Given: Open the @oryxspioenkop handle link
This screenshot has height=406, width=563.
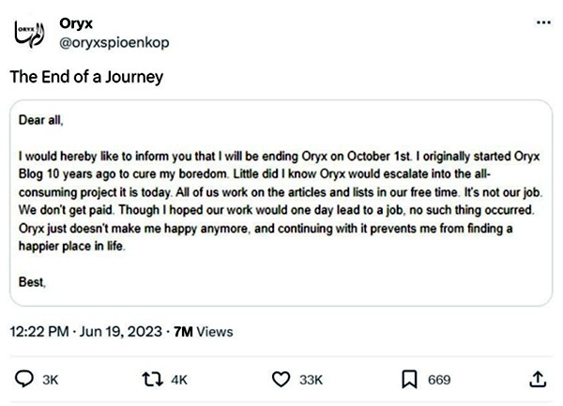Looking at the screenshot, I should [114, 43].
